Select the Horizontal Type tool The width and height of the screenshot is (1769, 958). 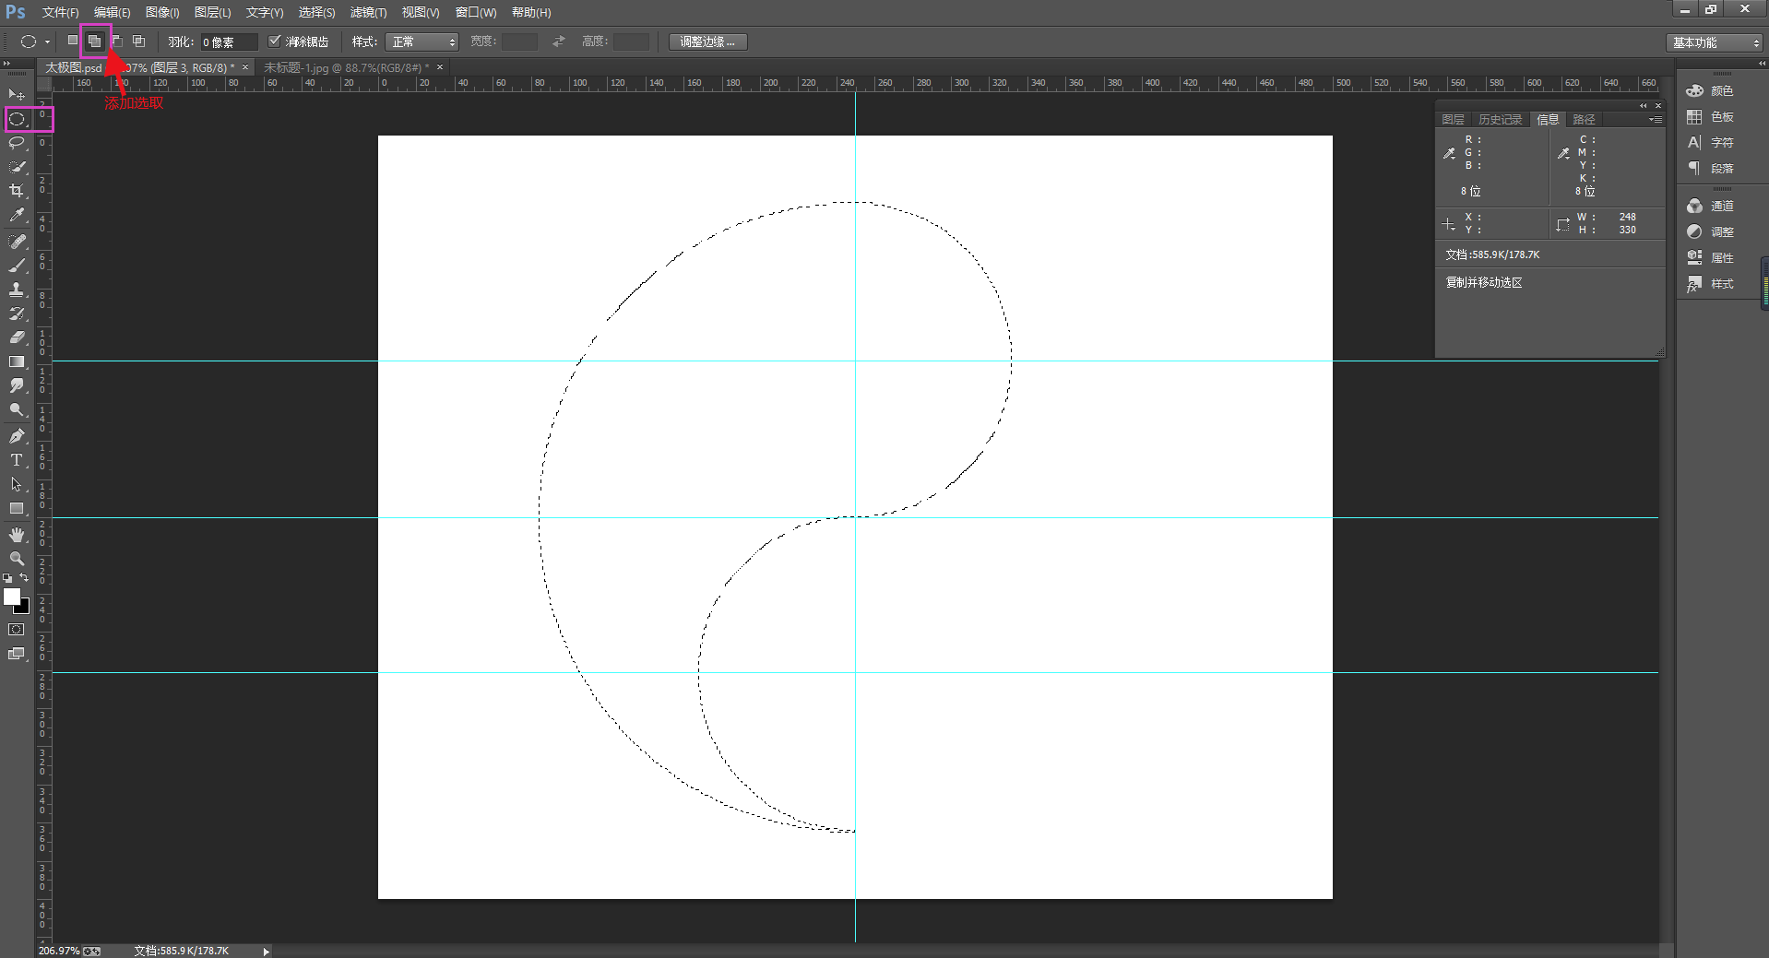[x=17, y=460]
